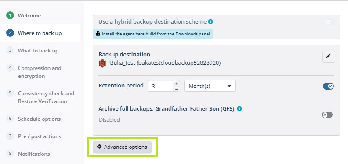Click the step 2 number badge

point(10,33)
